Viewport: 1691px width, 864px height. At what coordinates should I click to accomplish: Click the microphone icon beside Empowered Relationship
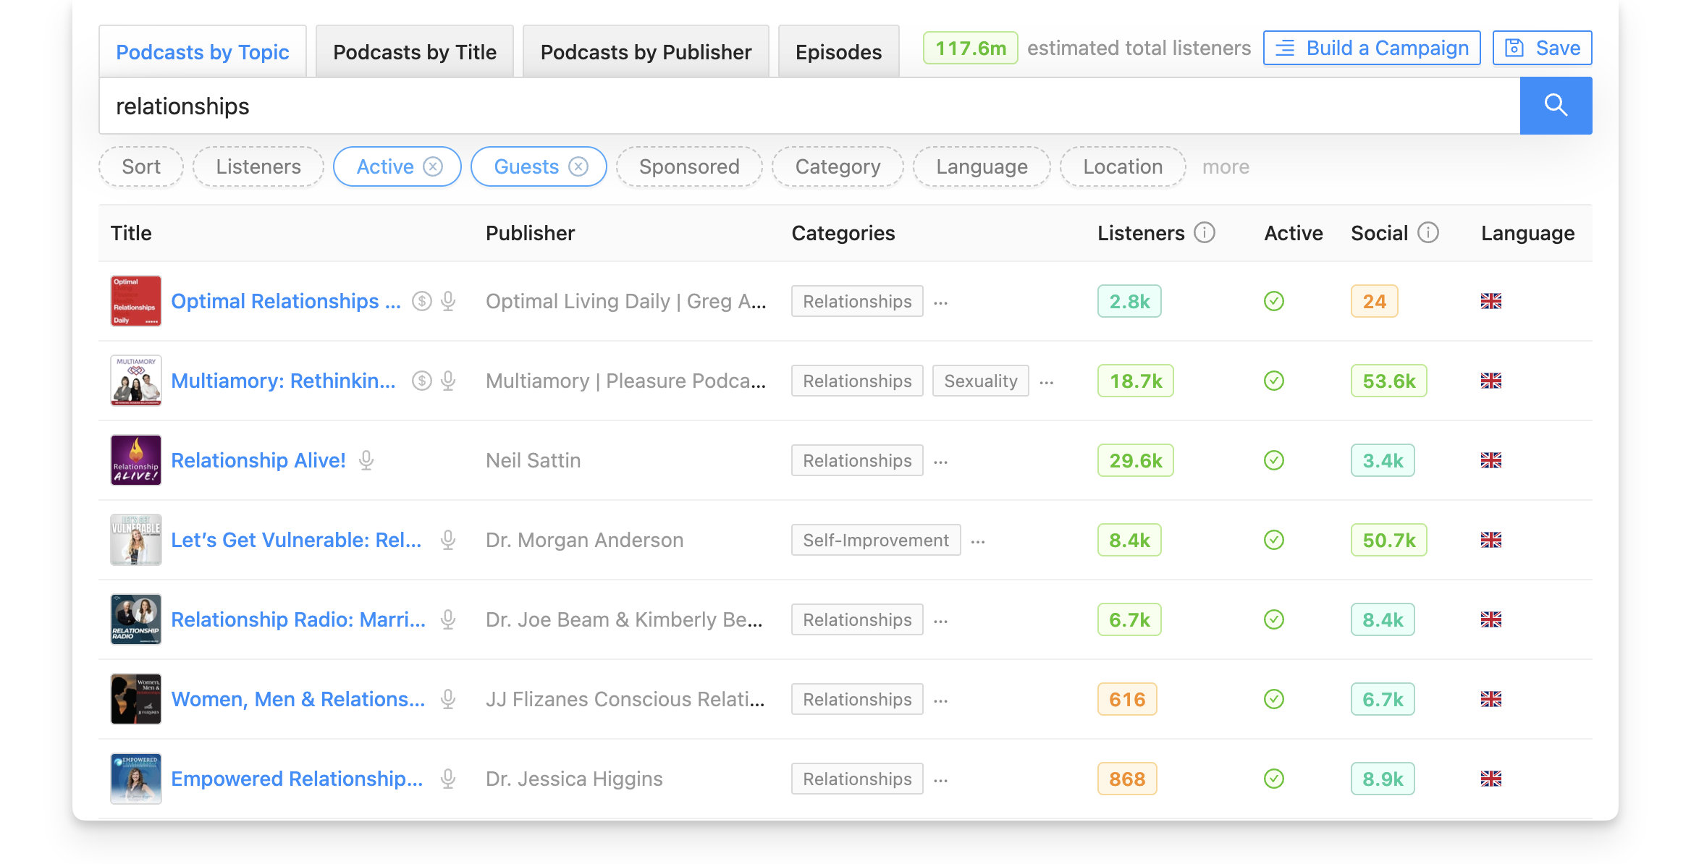[x=448, y=779]
